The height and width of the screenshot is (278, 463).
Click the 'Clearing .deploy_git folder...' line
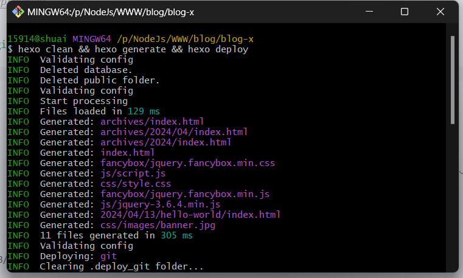point(121,266)
